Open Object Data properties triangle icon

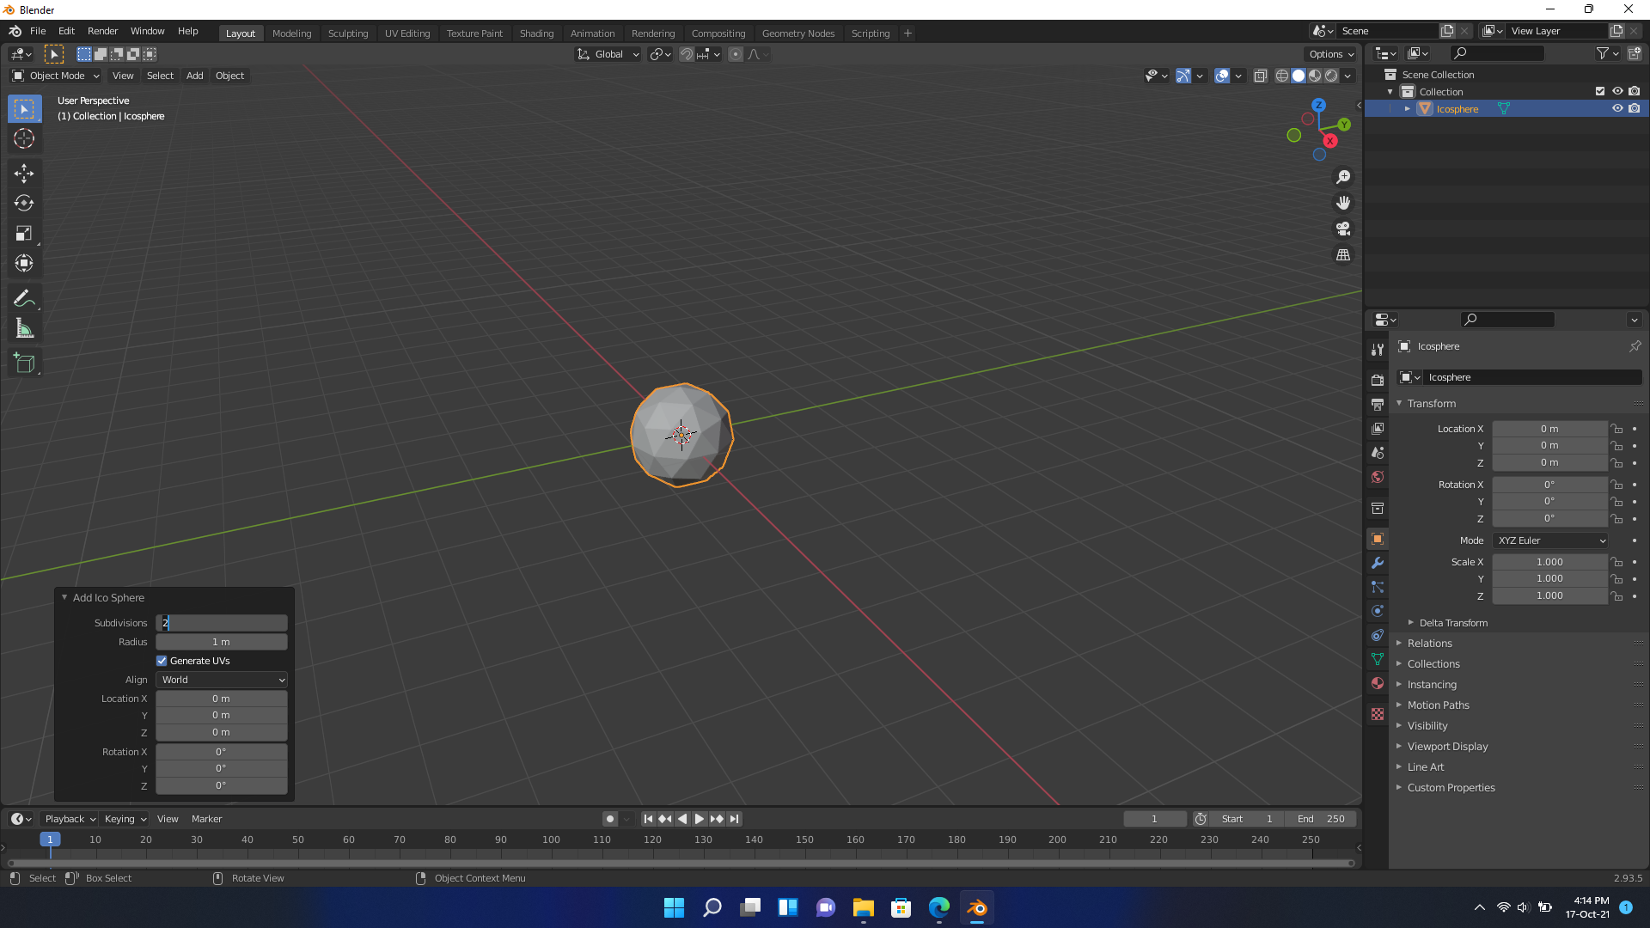click(x=1378, y=660)
